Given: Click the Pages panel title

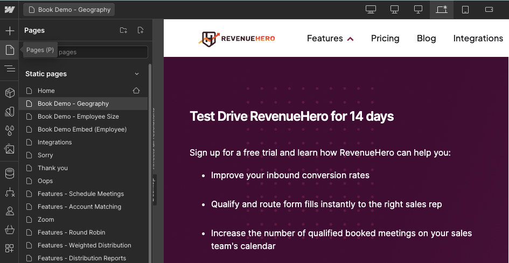Looking at the screenshot, I should click(34, 31).
